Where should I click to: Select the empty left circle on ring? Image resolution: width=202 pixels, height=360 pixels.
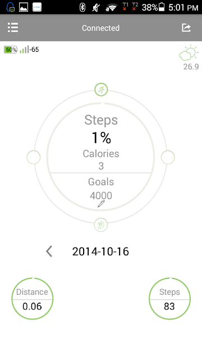(x=34, y=157)
